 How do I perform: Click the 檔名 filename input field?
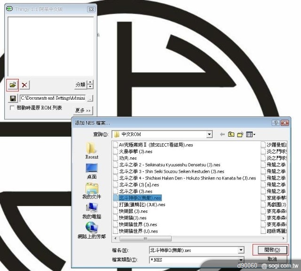(x=194, y=250)
